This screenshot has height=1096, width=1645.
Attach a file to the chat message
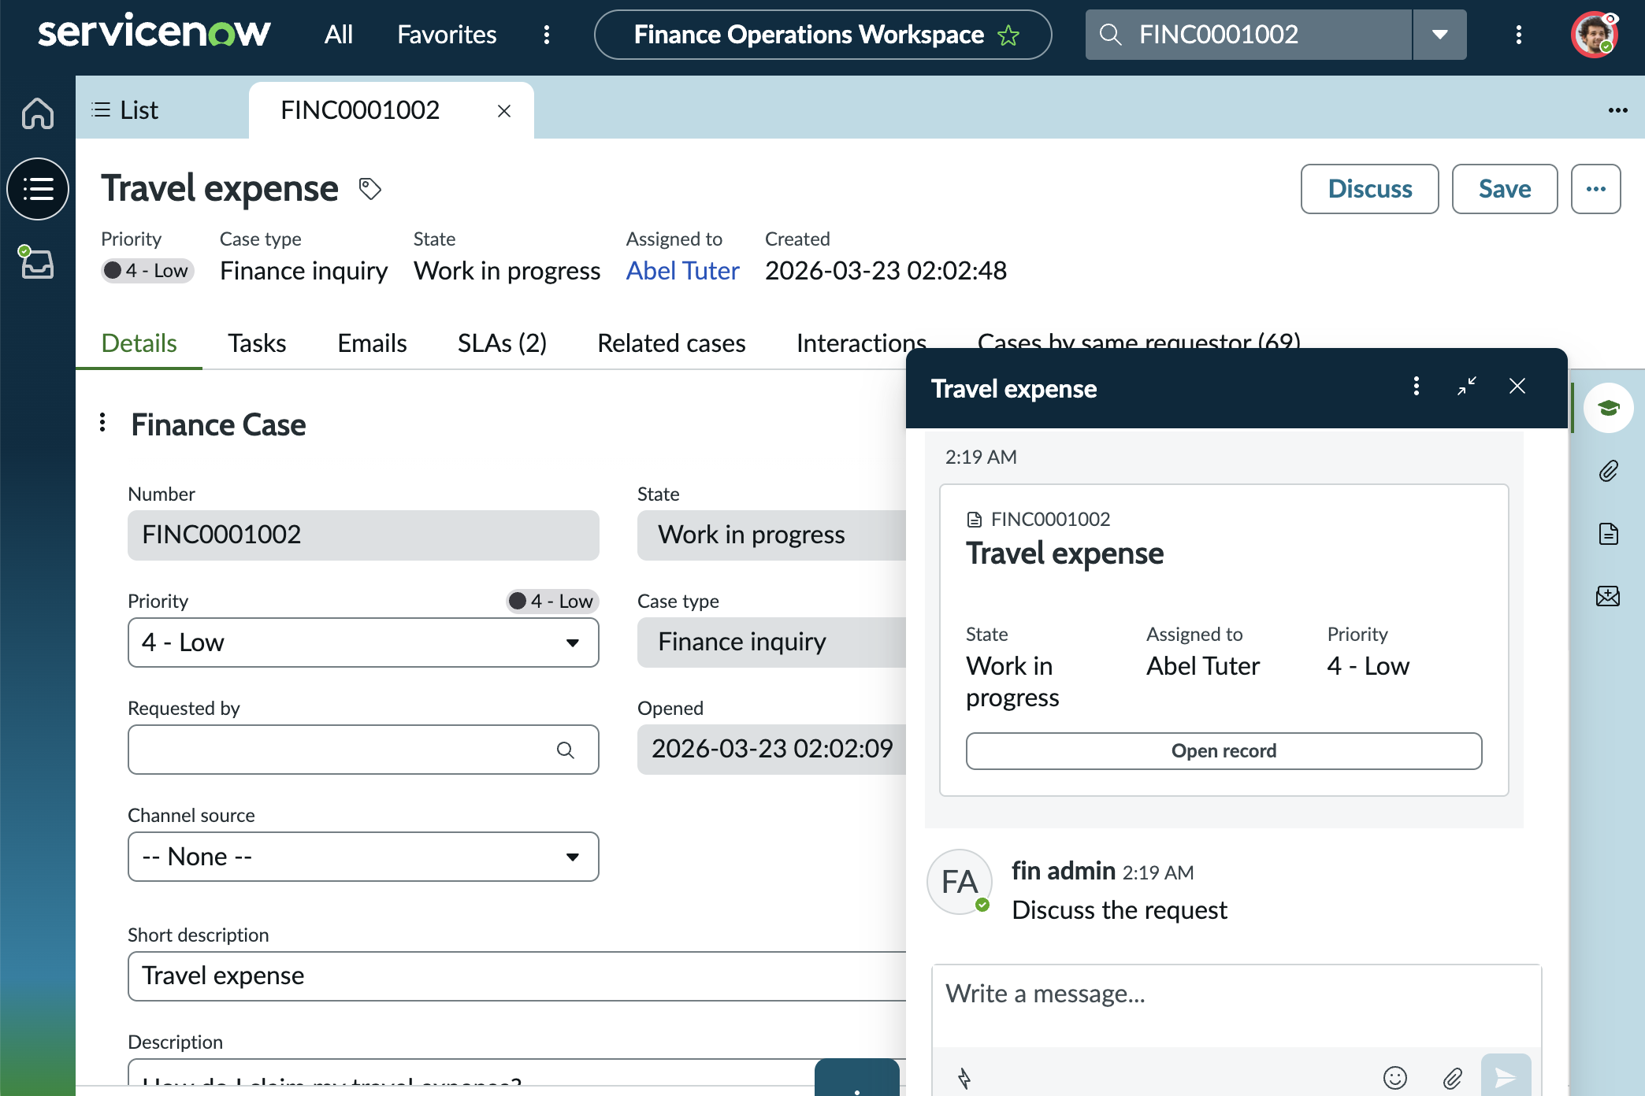click(1453, 1078)
